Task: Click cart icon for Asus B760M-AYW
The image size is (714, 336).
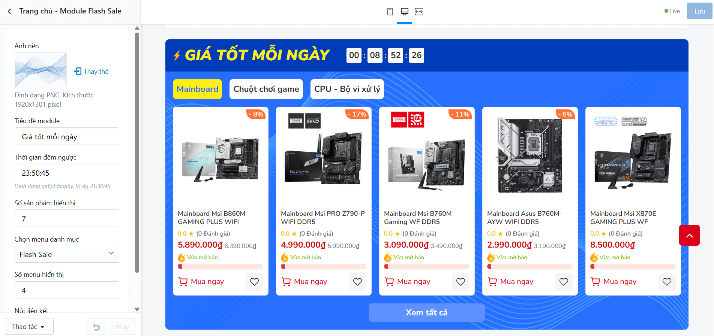Action: pyautogui.click(x=492, y=282)
